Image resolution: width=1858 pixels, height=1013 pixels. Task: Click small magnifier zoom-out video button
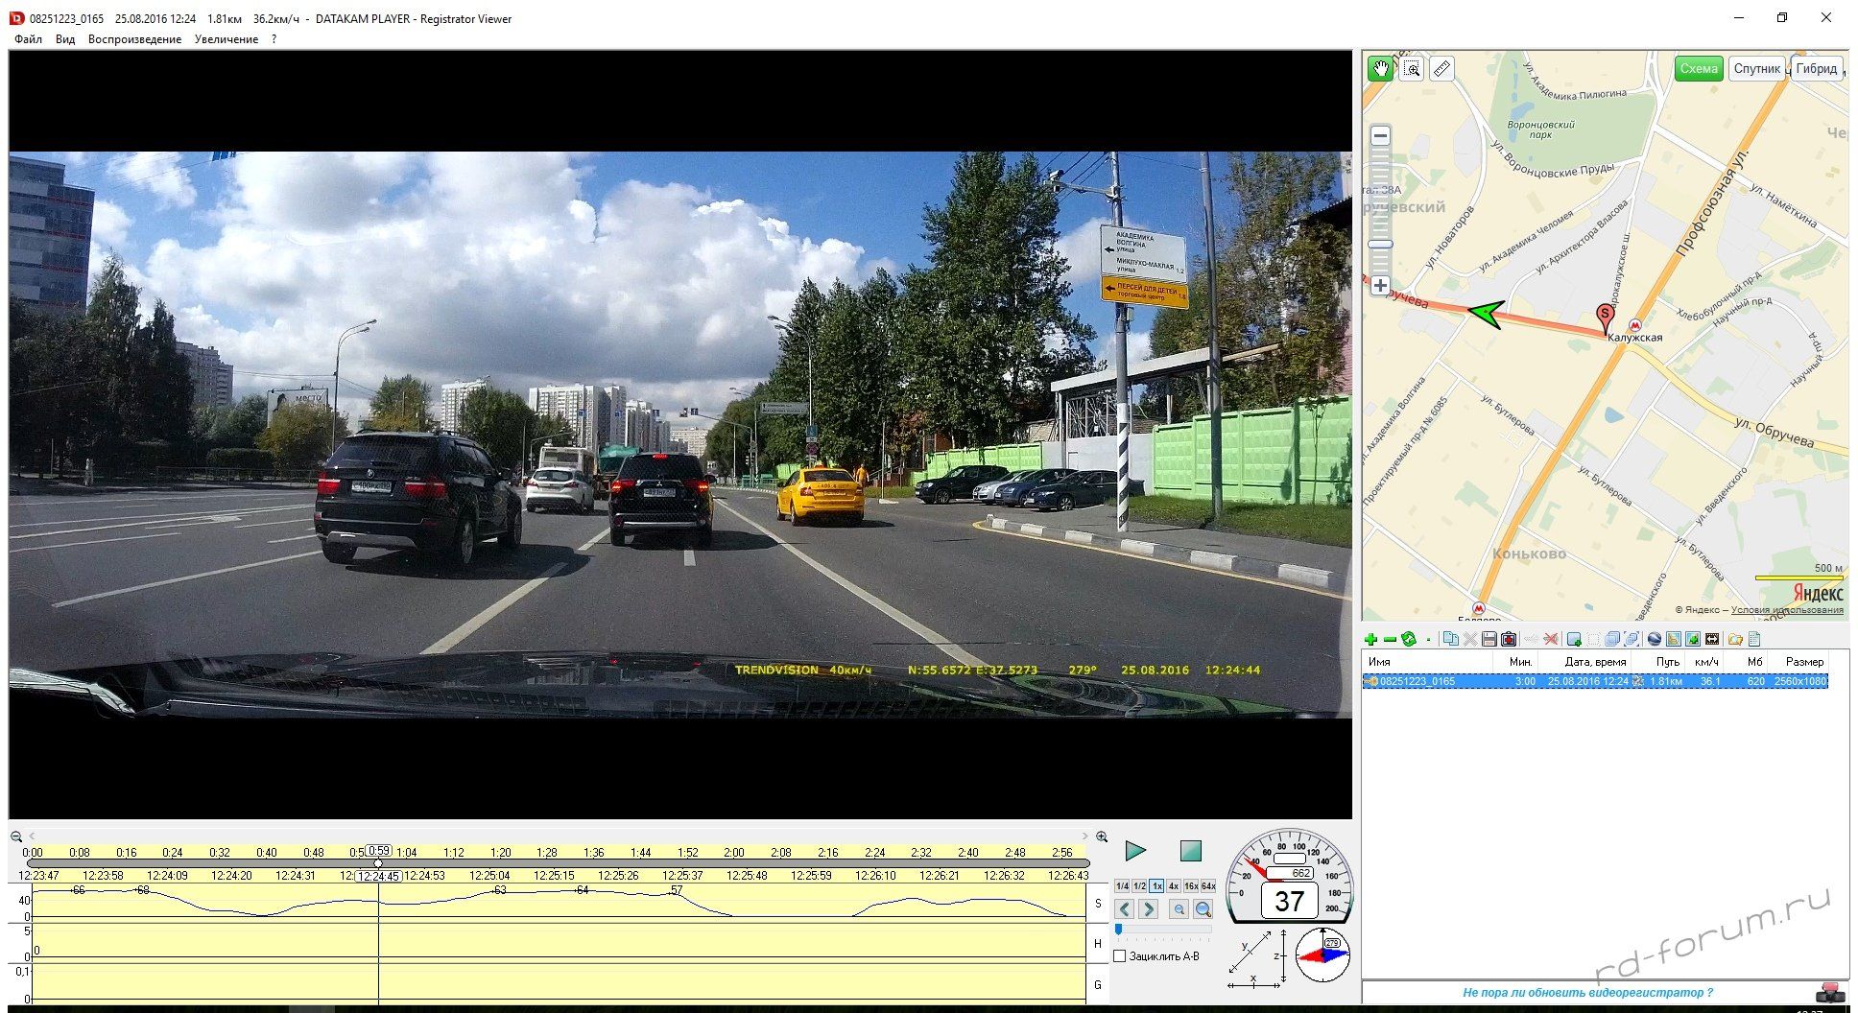pos(1179,908)
